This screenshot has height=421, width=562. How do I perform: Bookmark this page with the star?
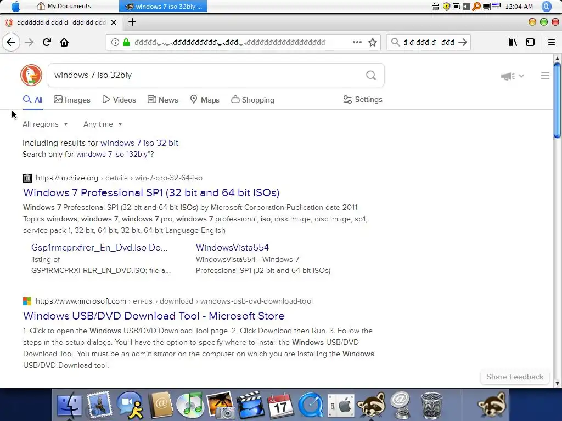373,42
